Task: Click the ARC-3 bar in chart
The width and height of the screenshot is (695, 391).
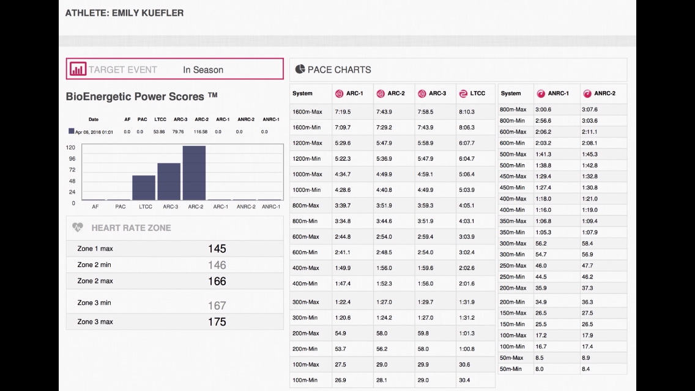Action: [x=169, y=181]
